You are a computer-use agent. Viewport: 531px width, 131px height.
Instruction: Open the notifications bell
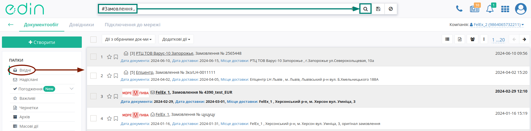click(x=490, y=9)
